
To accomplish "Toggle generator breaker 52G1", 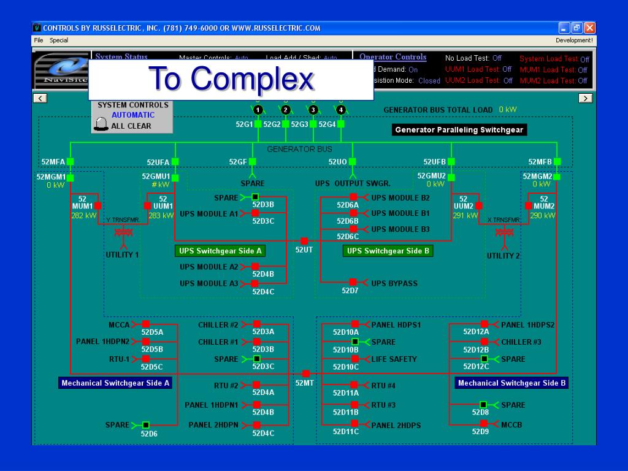I will coord(258,124).
